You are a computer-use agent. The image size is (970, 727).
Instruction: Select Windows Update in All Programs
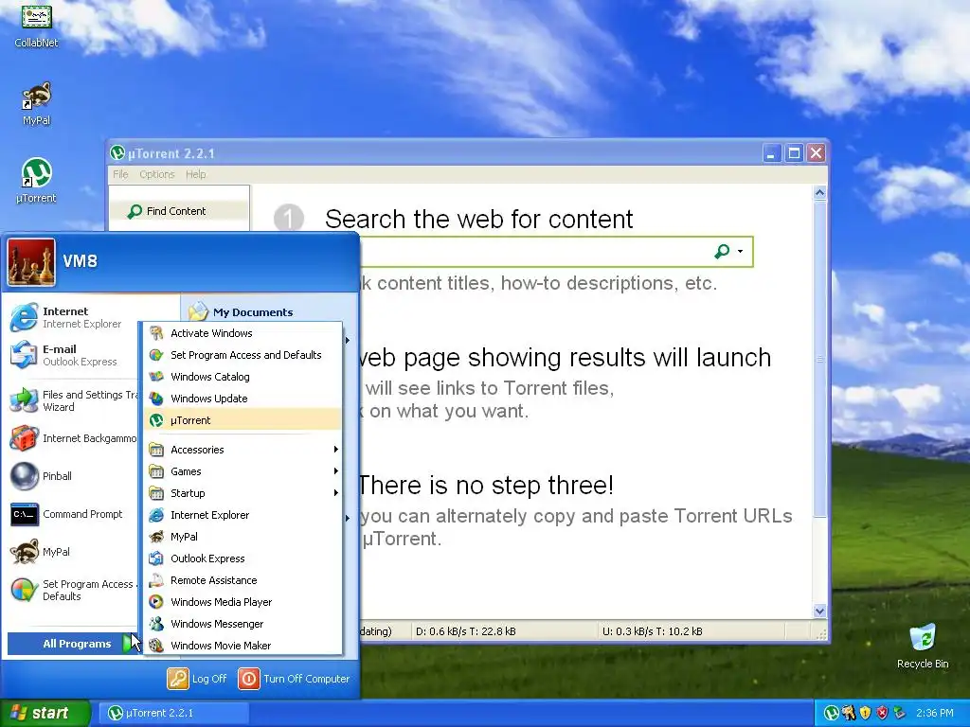(x=243, y=399)
